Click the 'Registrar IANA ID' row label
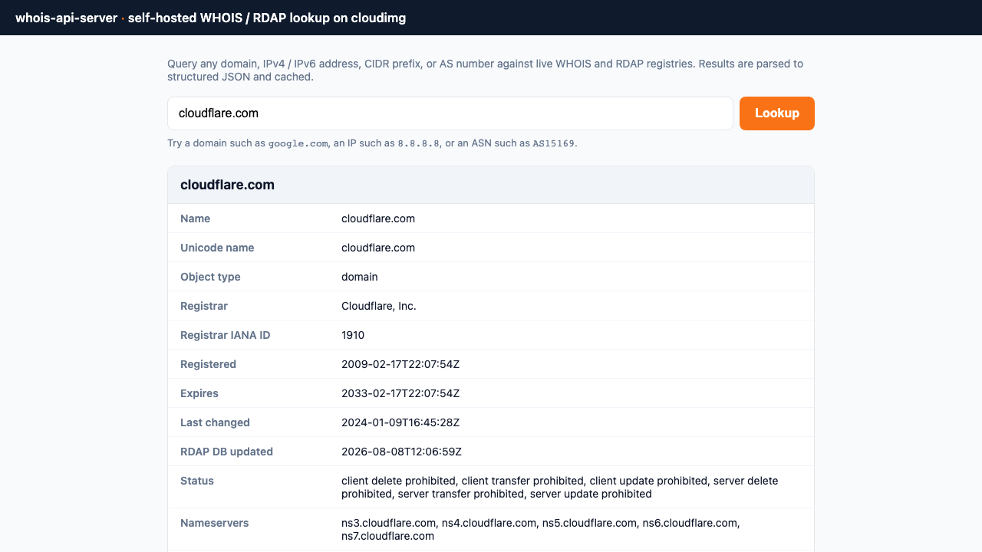 coord(226,335)
